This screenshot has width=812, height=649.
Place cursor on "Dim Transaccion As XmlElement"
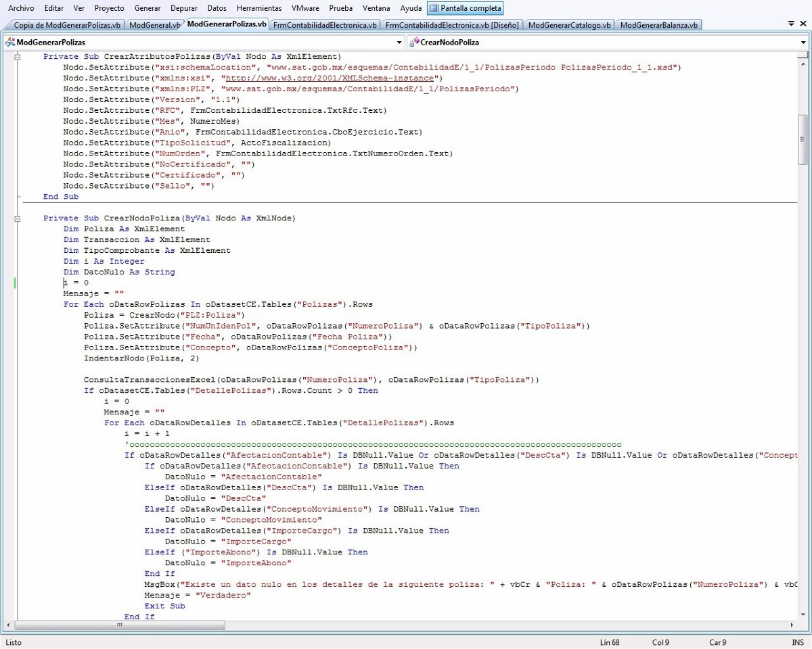click(137, 240)
